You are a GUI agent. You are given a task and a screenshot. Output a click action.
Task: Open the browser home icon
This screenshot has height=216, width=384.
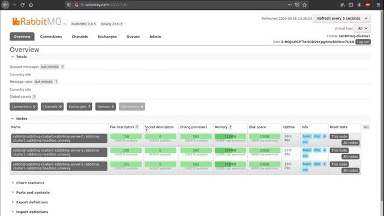(31, 5)
